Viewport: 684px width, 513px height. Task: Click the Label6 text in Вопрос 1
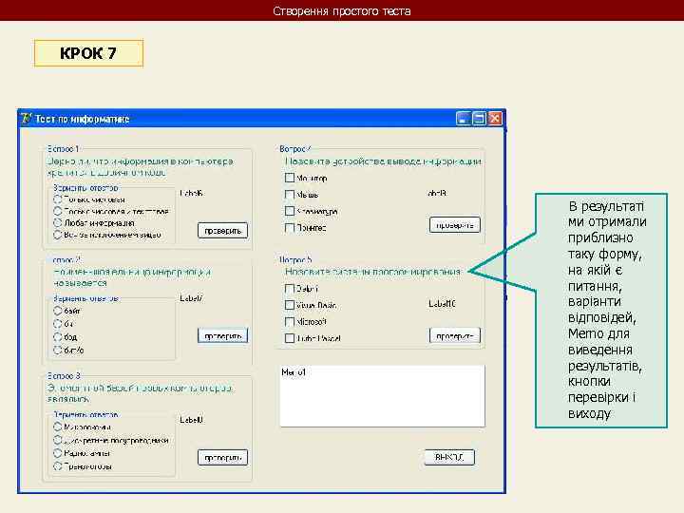tap(191, 193)
